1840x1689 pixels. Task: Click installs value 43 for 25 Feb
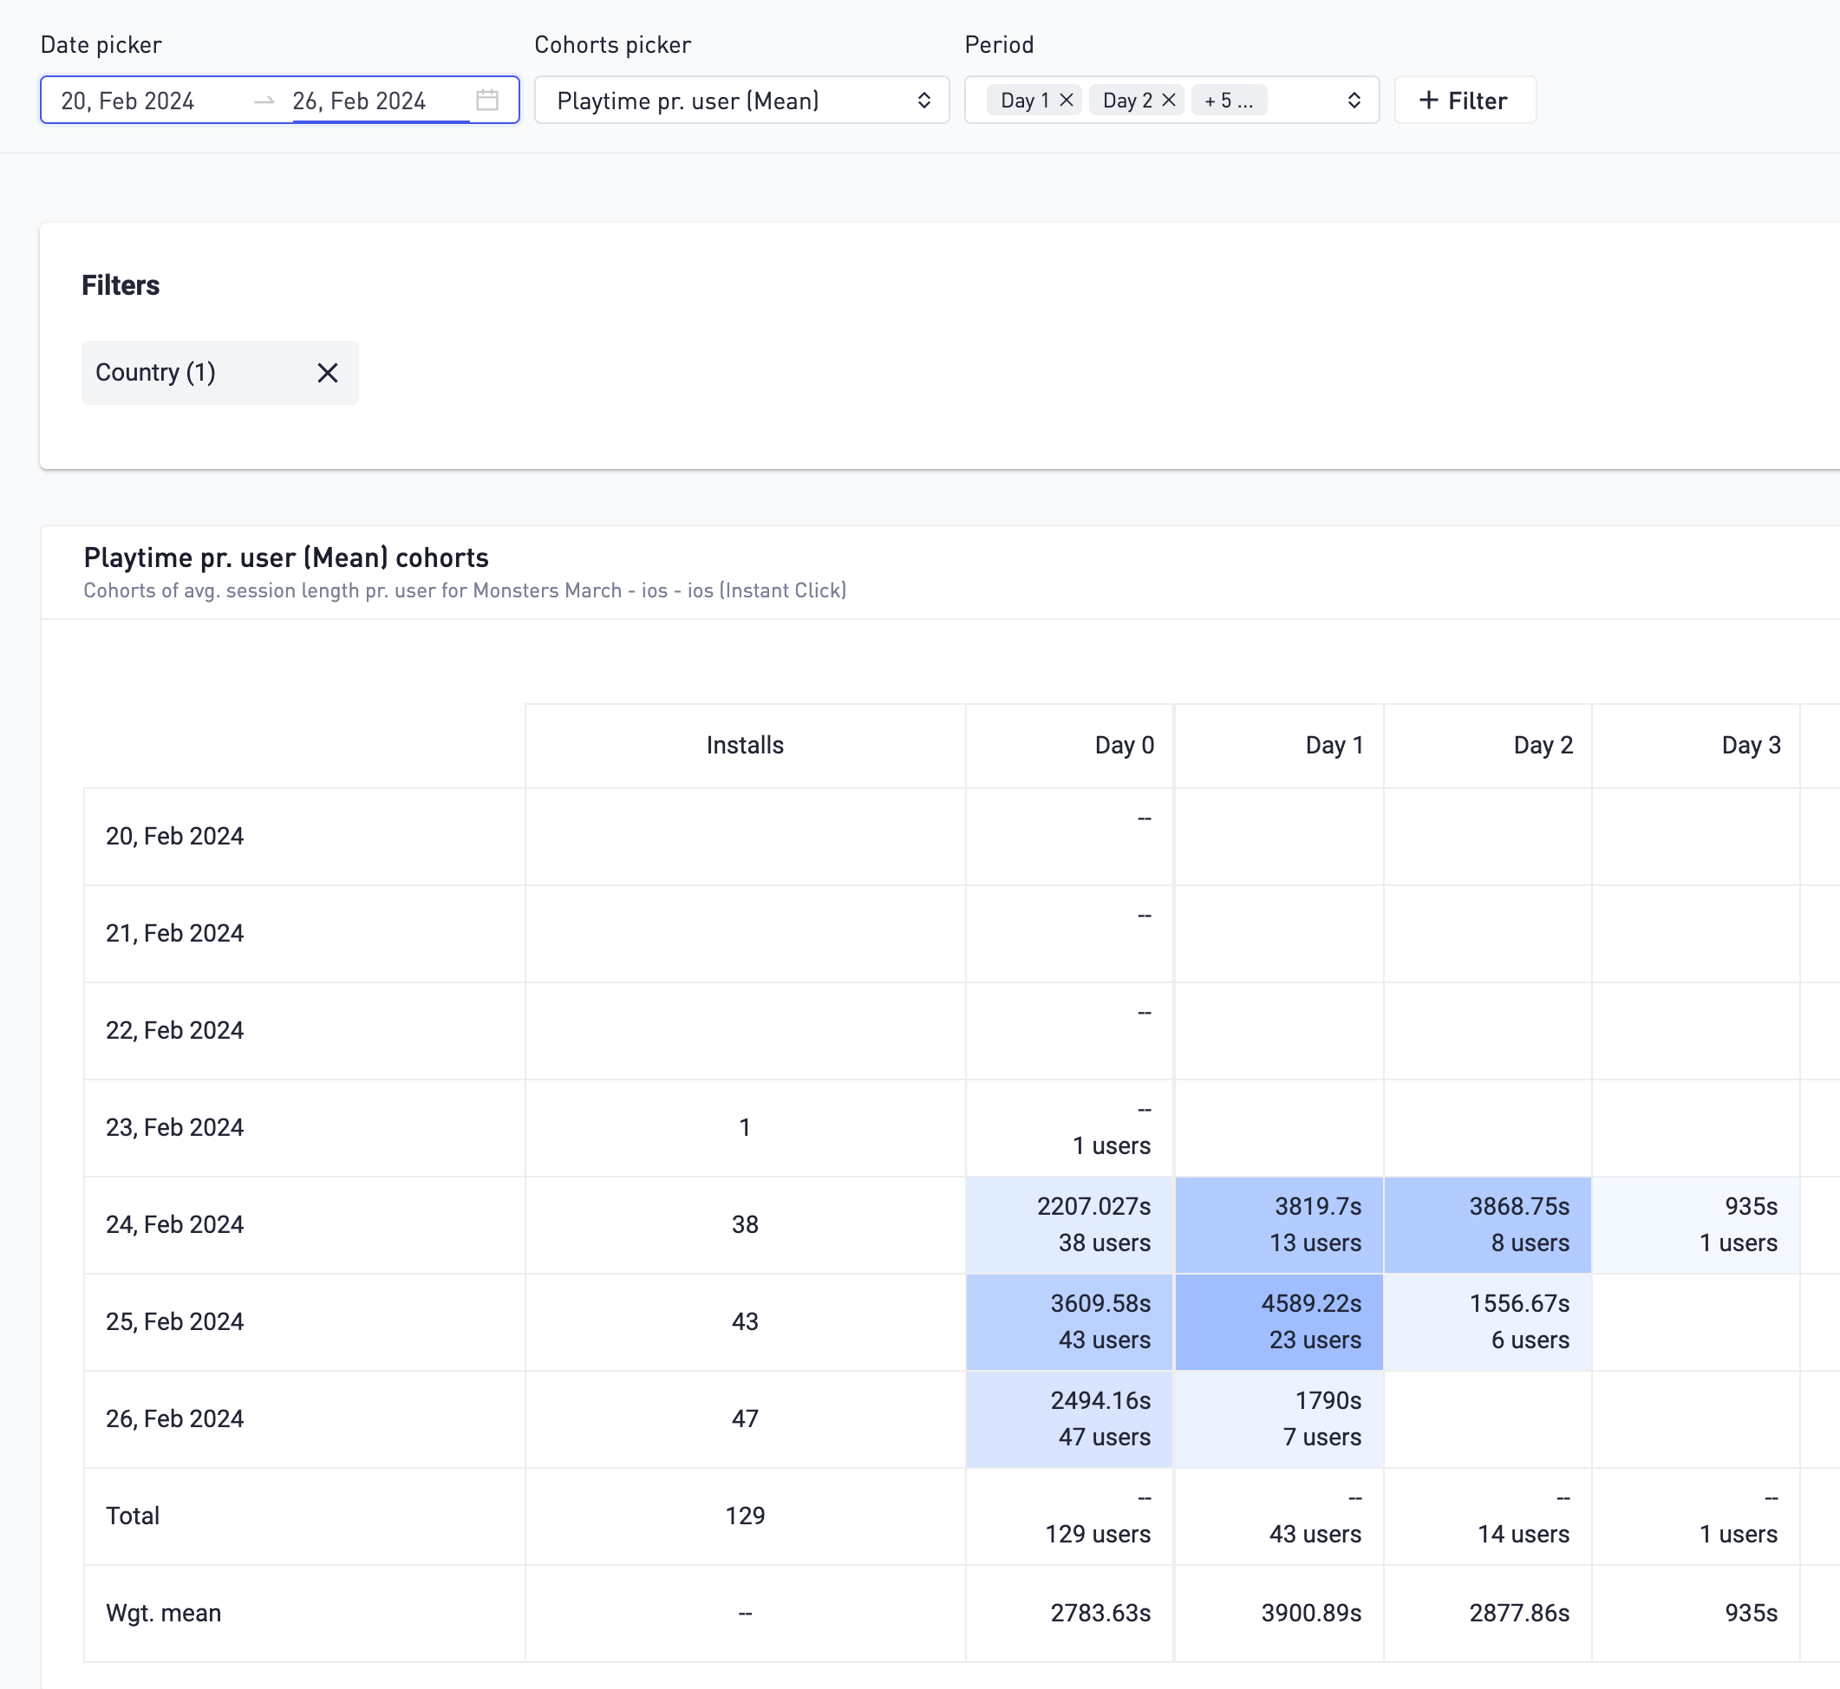745,1321
